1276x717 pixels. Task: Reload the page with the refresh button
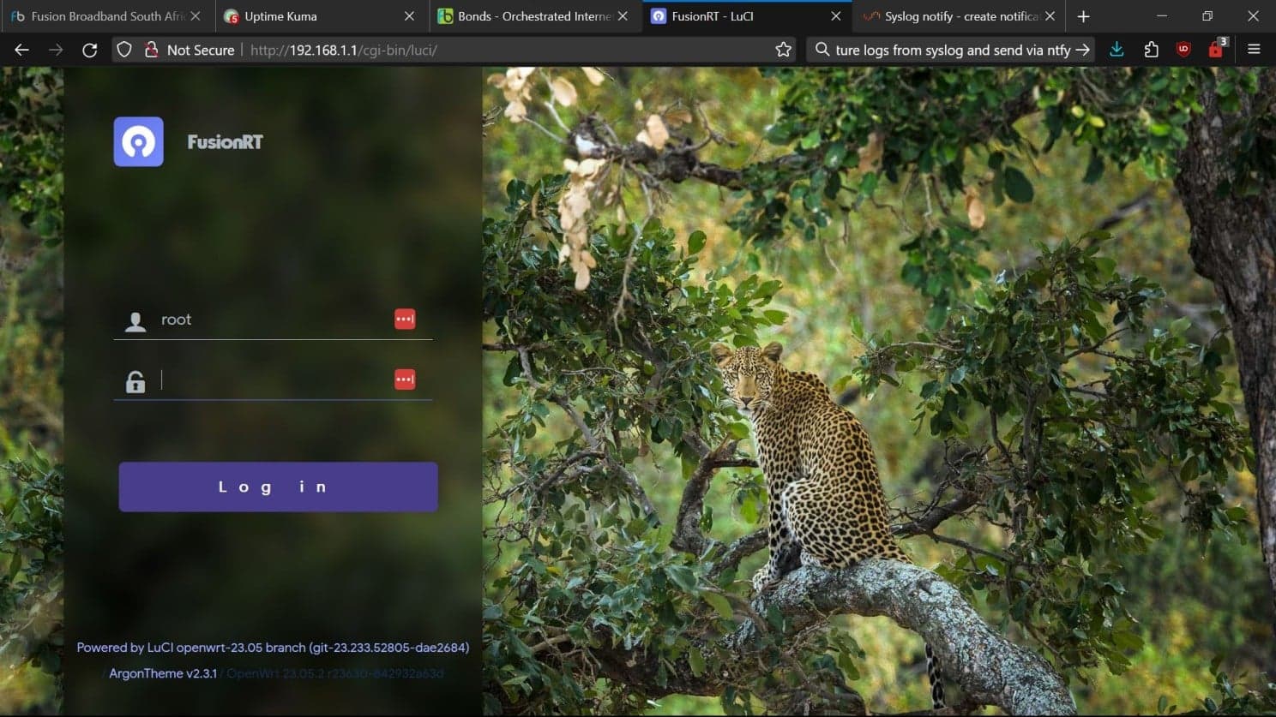tap(89, 50)
